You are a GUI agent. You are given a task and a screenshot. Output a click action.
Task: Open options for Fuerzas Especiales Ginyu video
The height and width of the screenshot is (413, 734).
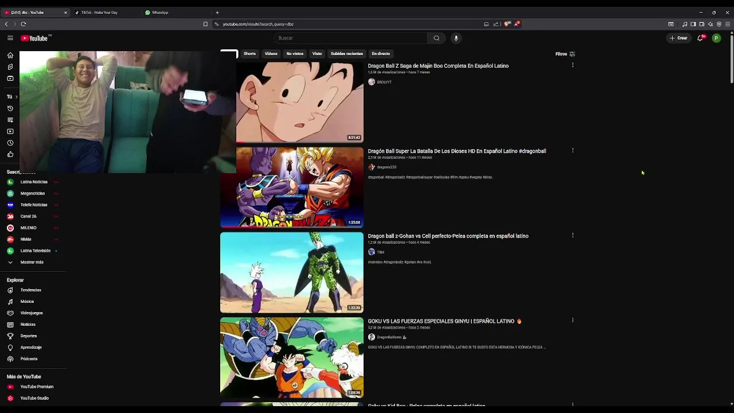click(x=572, y=320)
